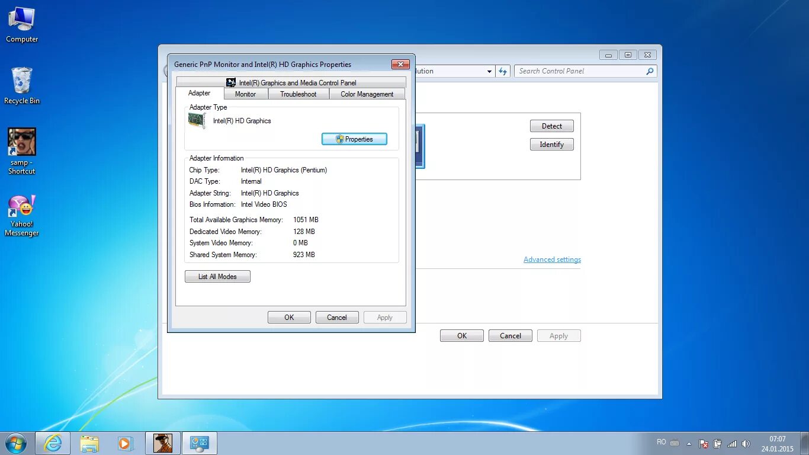Click the Identify button
809x455 pixels.
tap(552, 145)
